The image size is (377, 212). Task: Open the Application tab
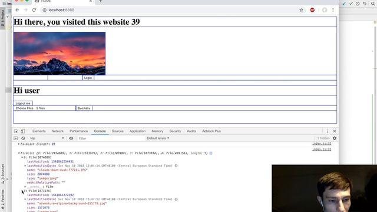(x=137, y=131)
